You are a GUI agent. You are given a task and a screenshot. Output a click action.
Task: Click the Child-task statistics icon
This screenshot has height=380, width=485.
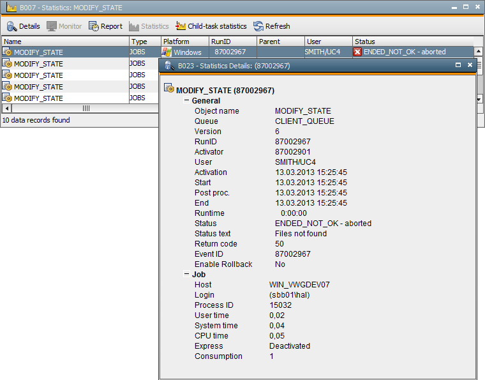point(181,26)
